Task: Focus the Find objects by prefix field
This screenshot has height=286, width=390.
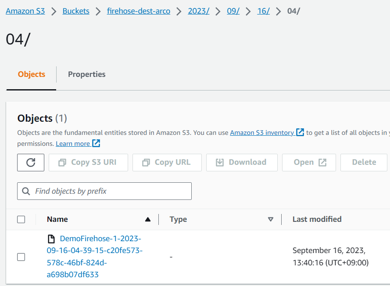Action: click(x=104, y=191)
